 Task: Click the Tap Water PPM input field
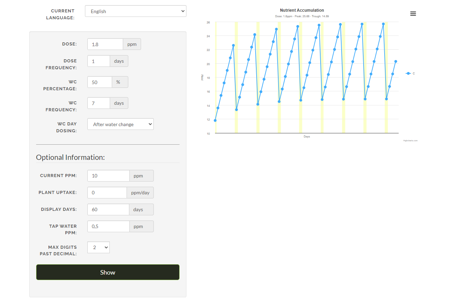(x=108, y=226)
